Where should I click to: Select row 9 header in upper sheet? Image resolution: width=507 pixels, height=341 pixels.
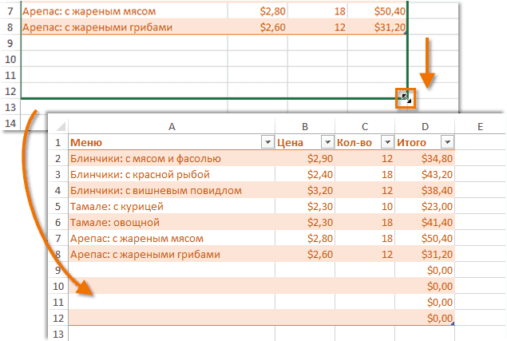click(x=10, y=43)
